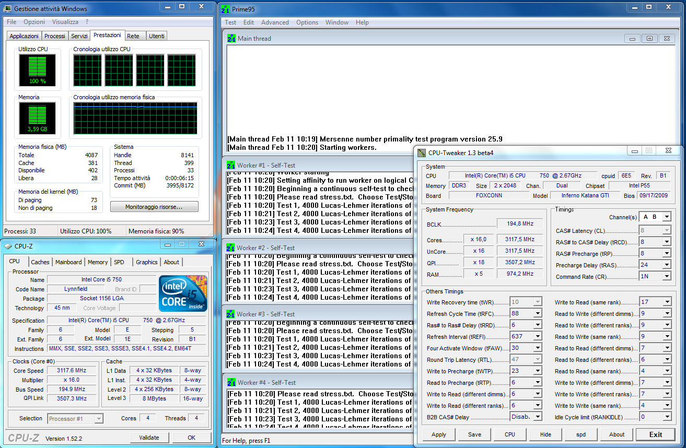Minimize the Main thread child window

pos(633,39)
